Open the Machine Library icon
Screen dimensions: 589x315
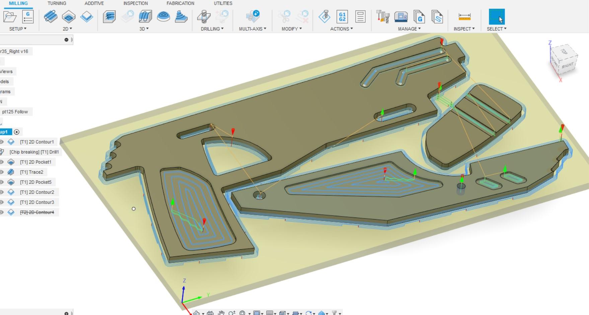(x=401, y=16)
